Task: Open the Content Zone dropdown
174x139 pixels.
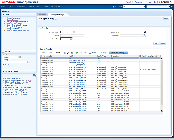Action: coord(144,32)
